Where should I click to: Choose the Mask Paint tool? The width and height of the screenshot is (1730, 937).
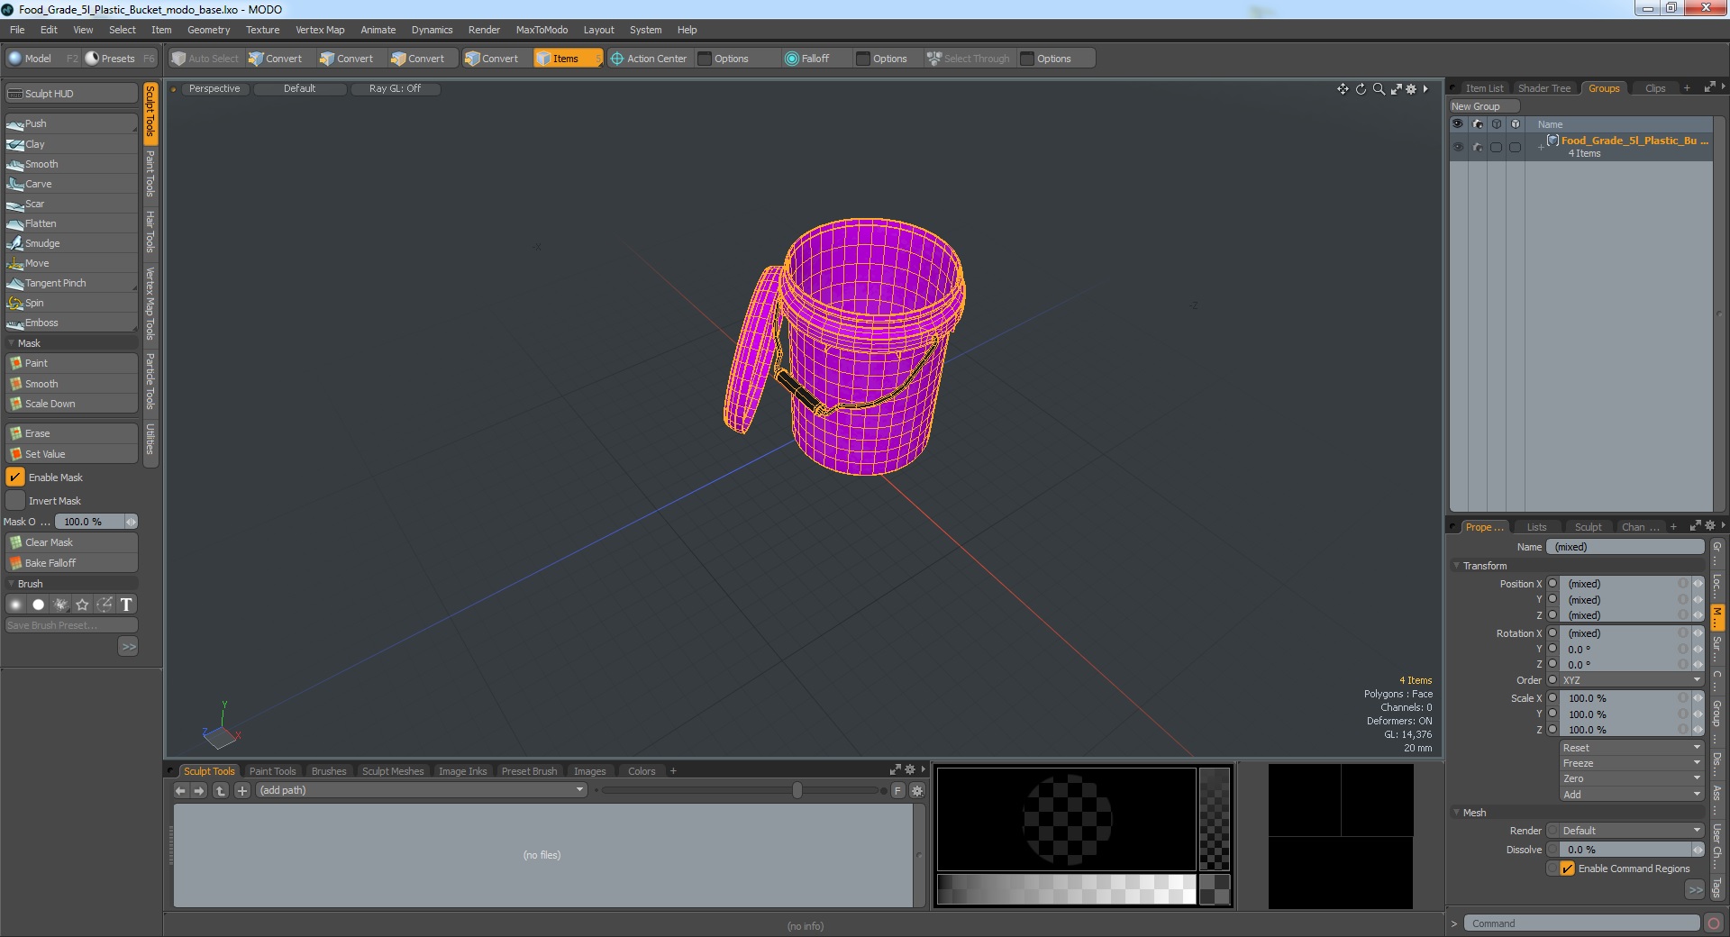pyautogui.click(x=71, y=363)
